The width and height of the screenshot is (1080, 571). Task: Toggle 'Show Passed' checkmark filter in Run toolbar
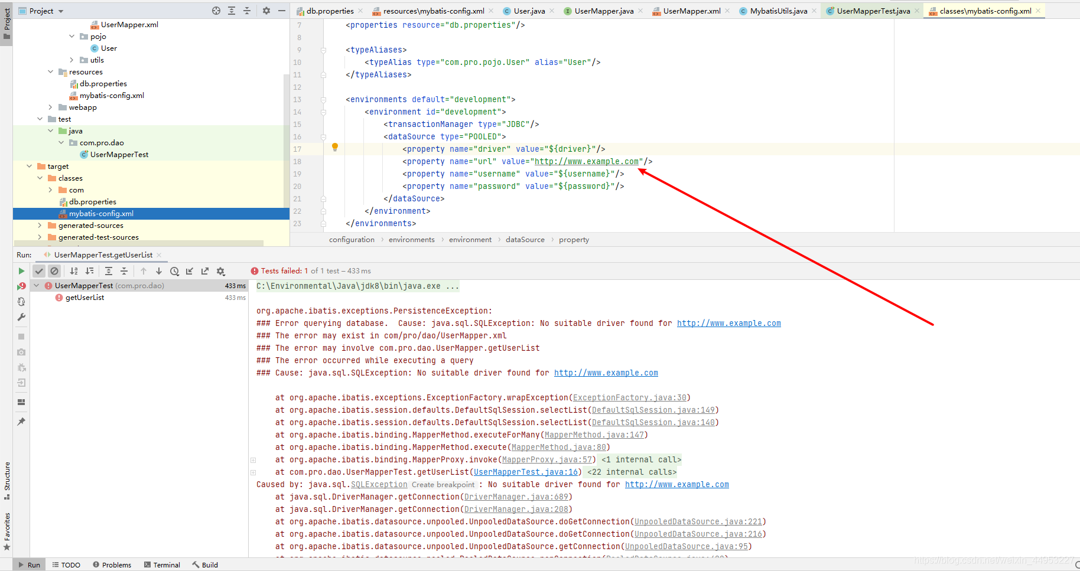point(39,270)
